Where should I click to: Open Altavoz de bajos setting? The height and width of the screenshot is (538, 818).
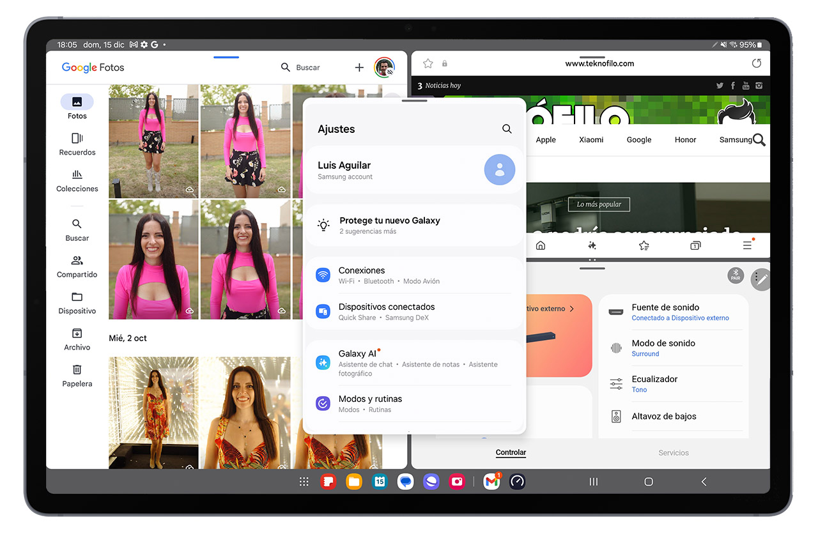674,417
